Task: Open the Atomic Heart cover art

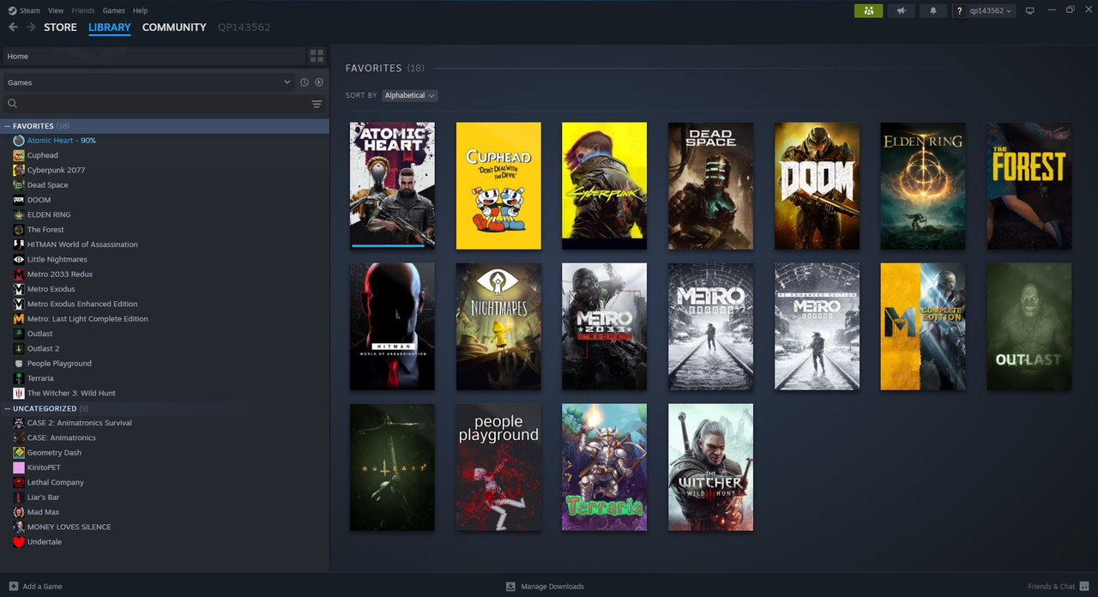Action: point(392,185)
